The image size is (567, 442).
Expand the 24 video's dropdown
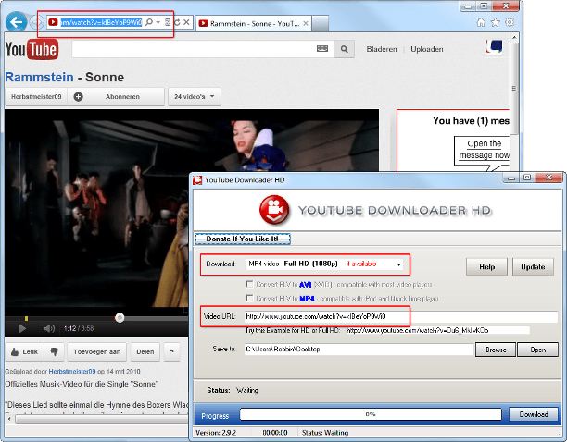195,97
